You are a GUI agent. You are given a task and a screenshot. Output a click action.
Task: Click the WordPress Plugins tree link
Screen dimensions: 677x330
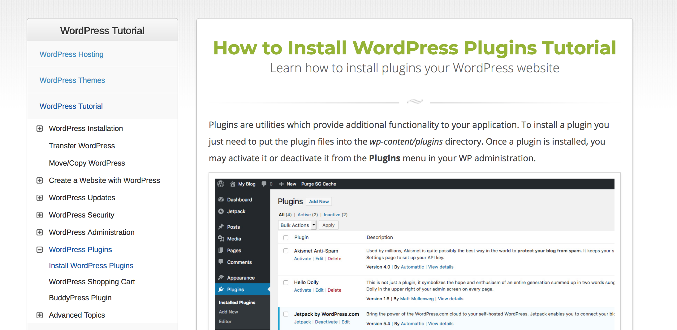(x=80, y=250)
